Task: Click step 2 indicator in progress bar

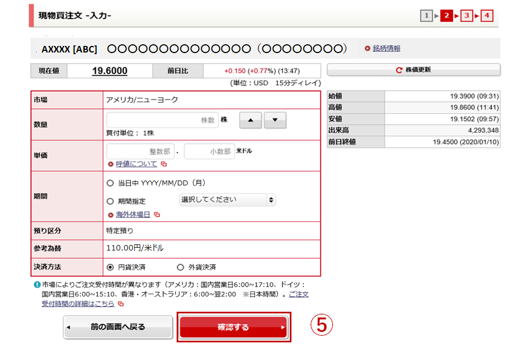Action: (446, 16)
